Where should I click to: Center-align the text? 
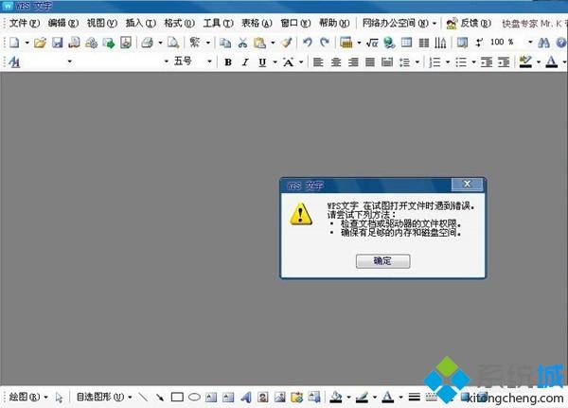336,62
